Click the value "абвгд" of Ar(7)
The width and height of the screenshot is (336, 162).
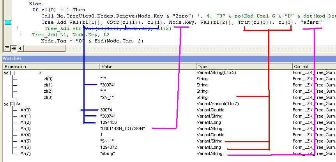click(107, 154)
